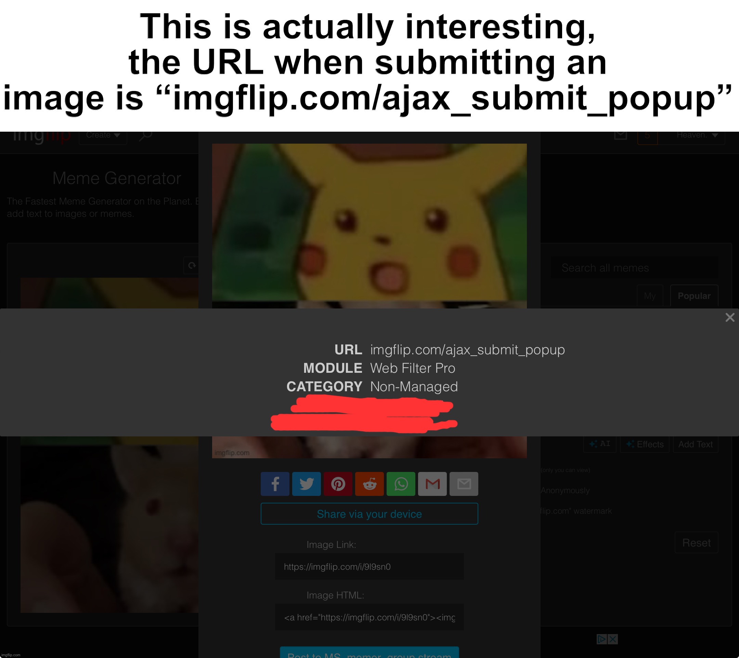Viewport: 739px width, 658px height.
Task: Click the Gmail share icon
Action: point(432,484)
